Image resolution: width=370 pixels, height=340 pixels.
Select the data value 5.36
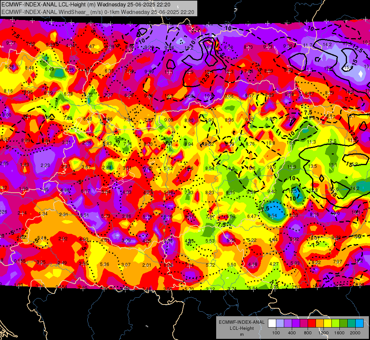pyautogui.click(x=105, y=264)
